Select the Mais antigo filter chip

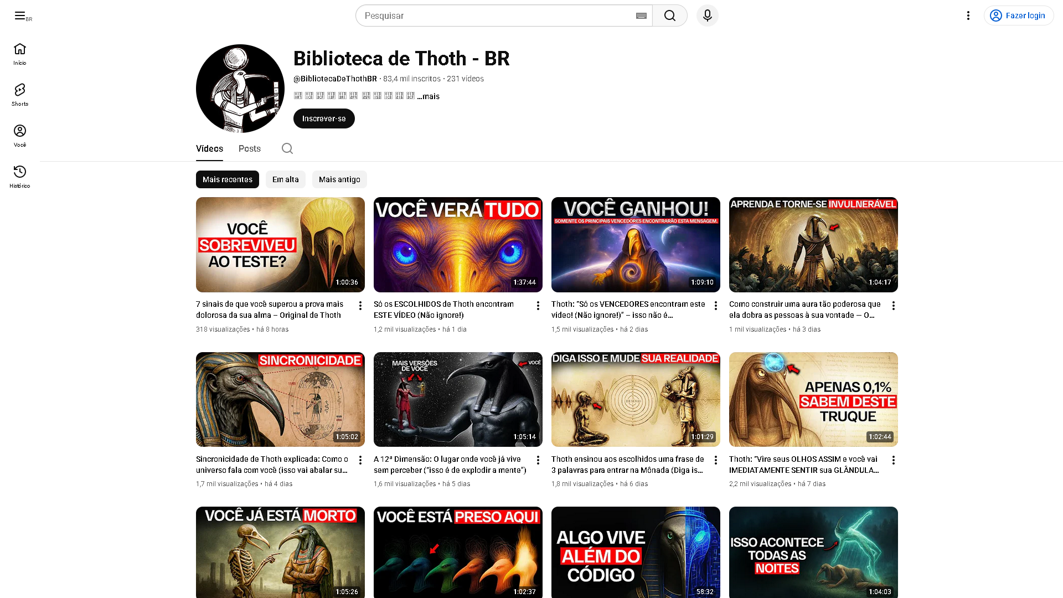tap(339, 179)
